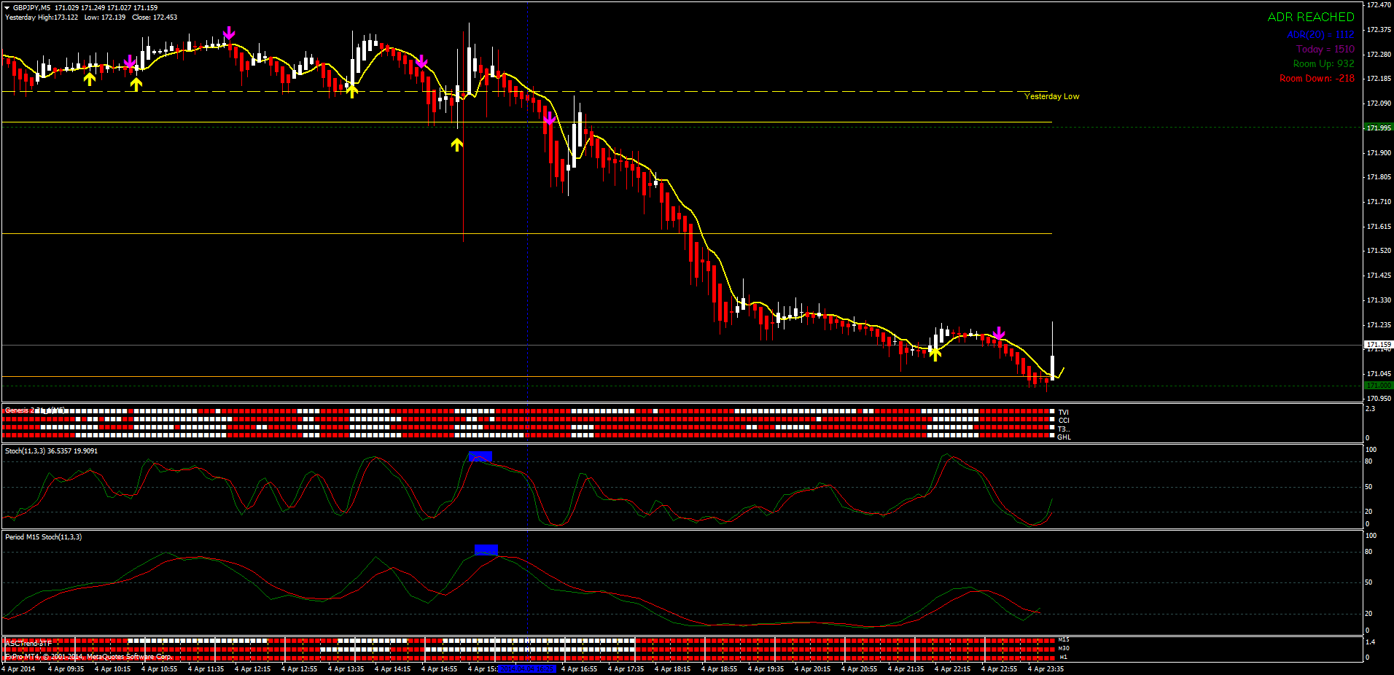The image size is (1394, 675).
Task: Click the Yesterday Low line label
Action: (1051, 96)
